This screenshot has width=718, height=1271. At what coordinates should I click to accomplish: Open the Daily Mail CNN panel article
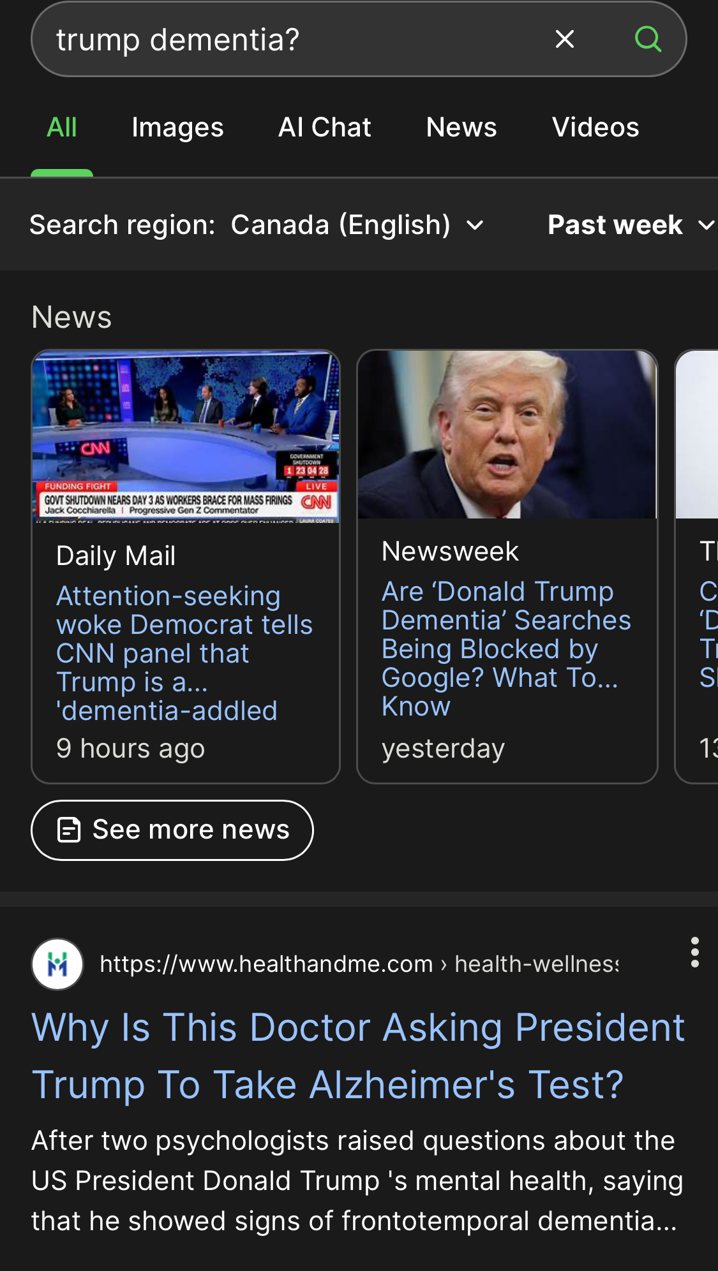184,653
